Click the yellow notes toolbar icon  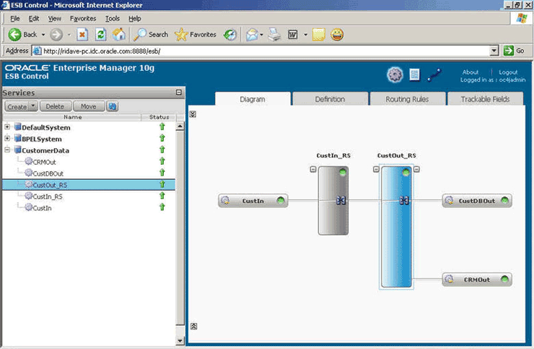click(318, 35)
